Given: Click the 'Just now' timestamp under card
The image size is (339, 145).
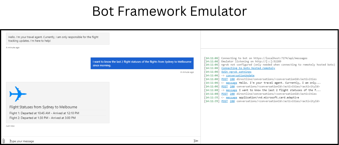Looking at the screenshot, I should tap(10, 126).
